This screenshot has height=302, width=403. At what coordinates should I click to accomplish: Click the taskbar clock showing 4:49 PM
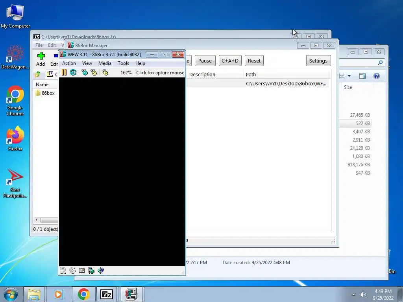pyautogui.click(x=383, y=295)
